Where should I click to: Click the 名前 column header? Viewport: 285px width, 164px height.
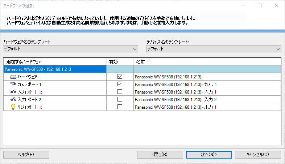click(207, 62)
